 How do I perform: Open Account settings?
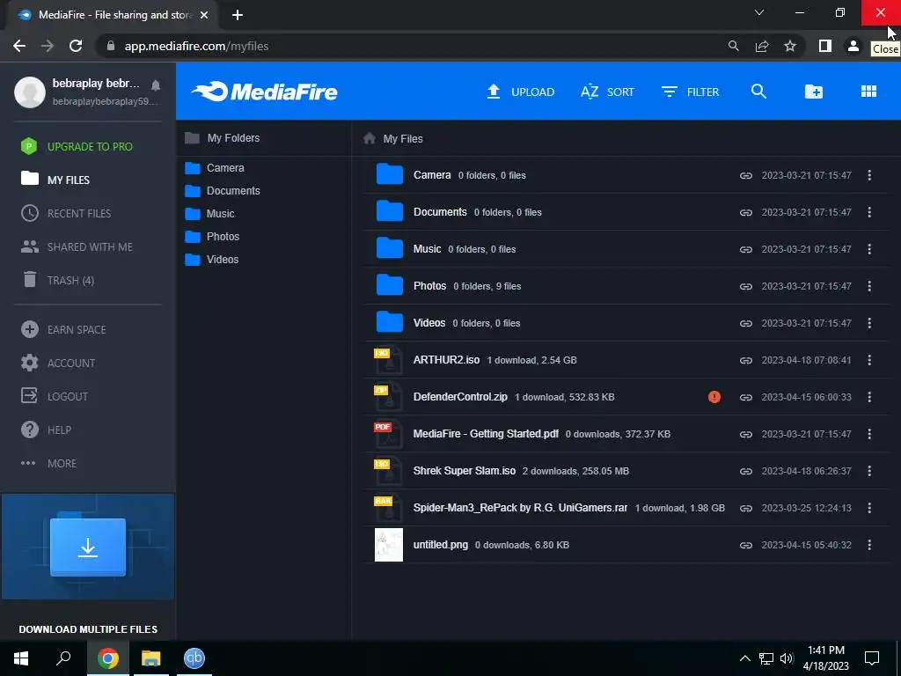coord(57,363)
